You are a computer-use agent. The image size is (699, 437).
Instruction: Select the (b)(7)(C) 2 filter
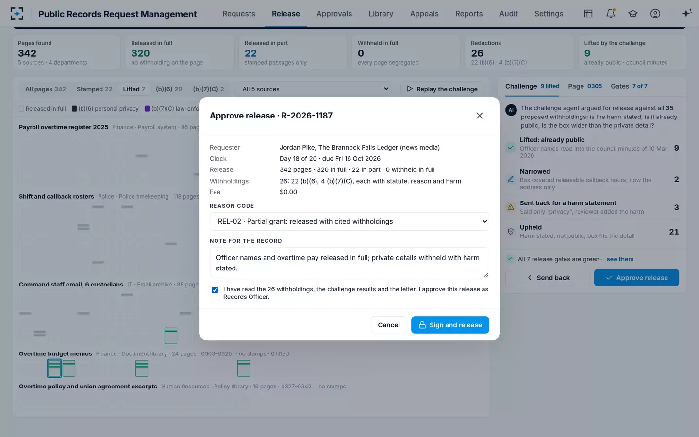pos(209,89)
